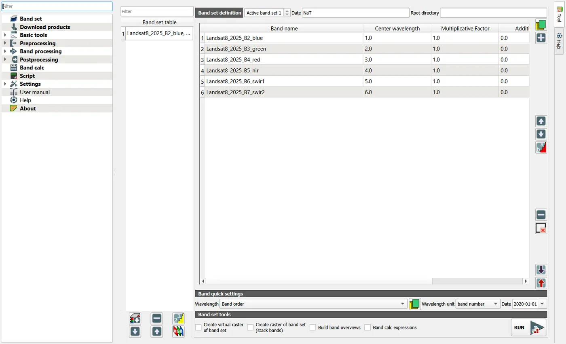Click the export band set icon with red arrow

click(x=541, y=283)
